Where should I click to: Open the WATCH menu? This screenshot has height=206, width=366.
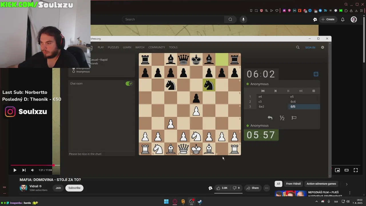(x=140, y=47)
